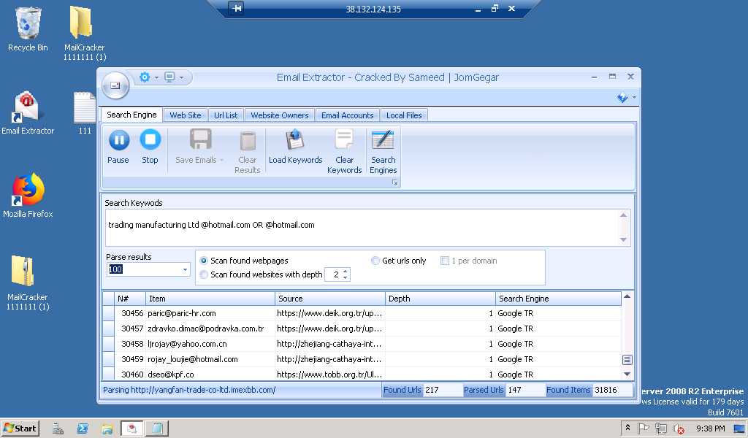The image size is (748, 438).
Task: Open Server Manager from taskbar
Action: [58, 429]
